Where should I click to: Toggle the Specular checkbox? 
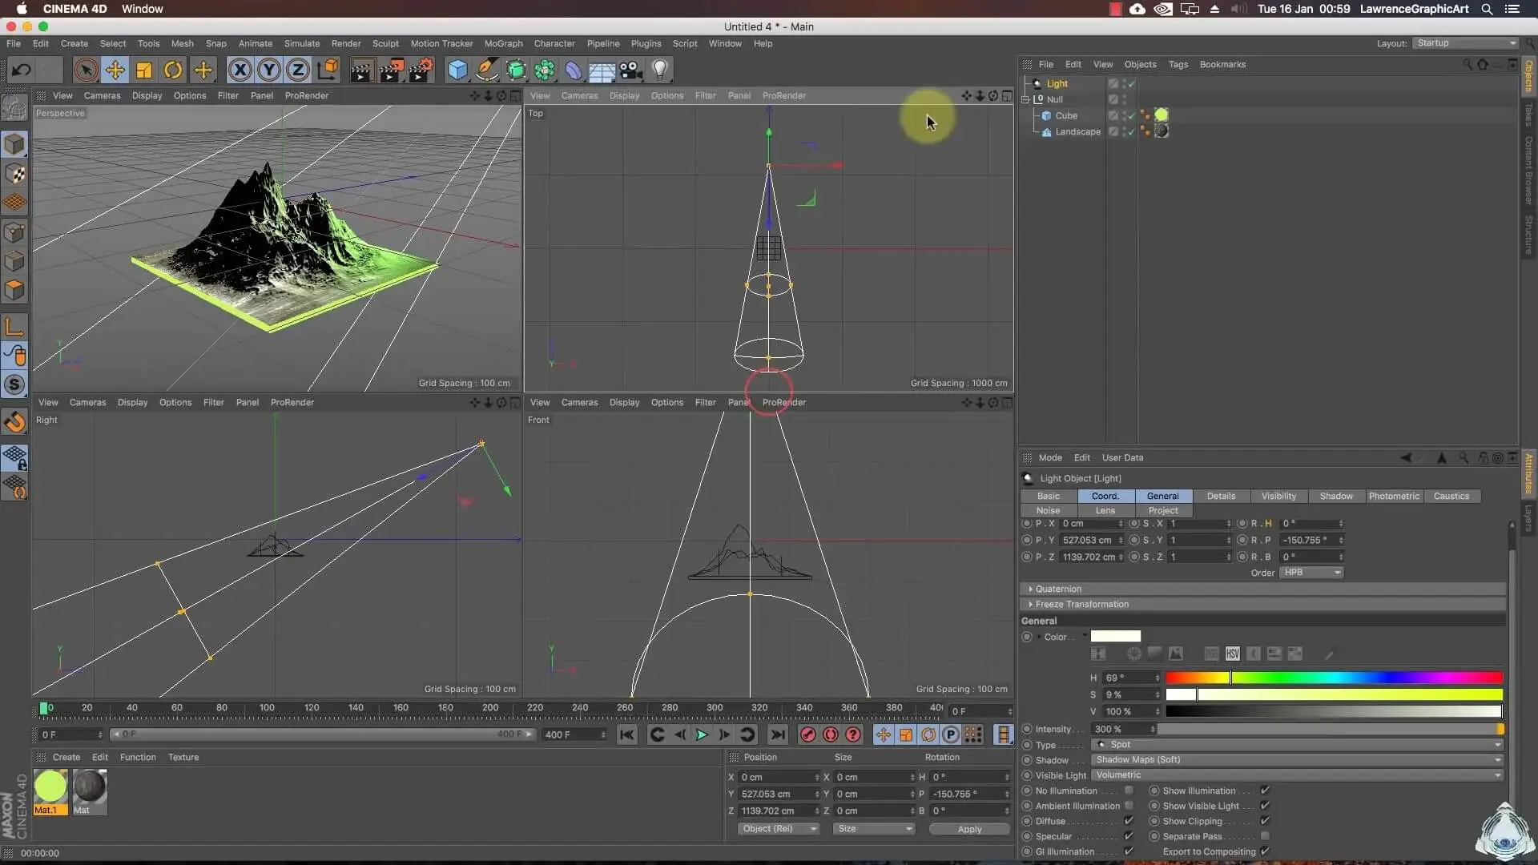click(x=1129, y=836)
